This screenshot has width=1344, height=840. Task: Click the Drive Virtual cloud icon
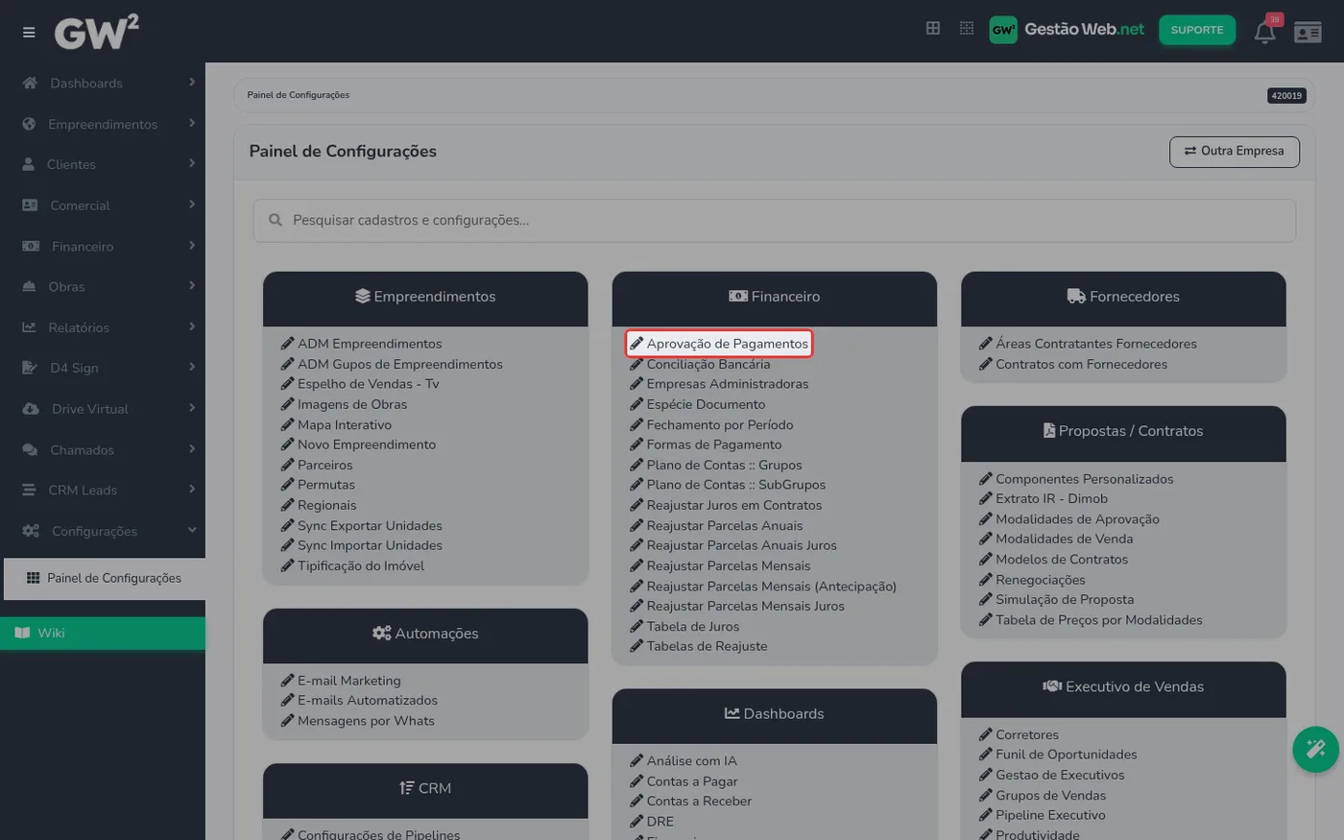click(31, 408)
